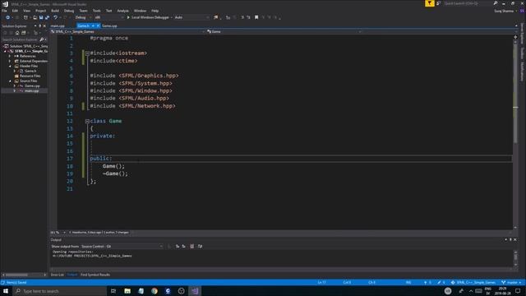
Task: Expand the Game.cpp tree node
Action: click(15, 86)
